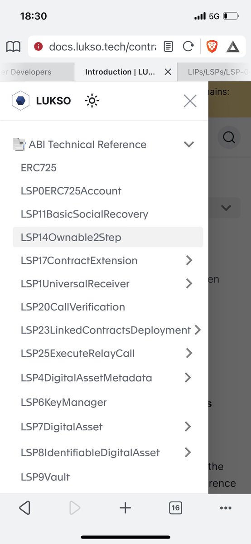Expand the LSP17ContractExtension submenu
251x544 pixels.
click(x=189, y=261)
